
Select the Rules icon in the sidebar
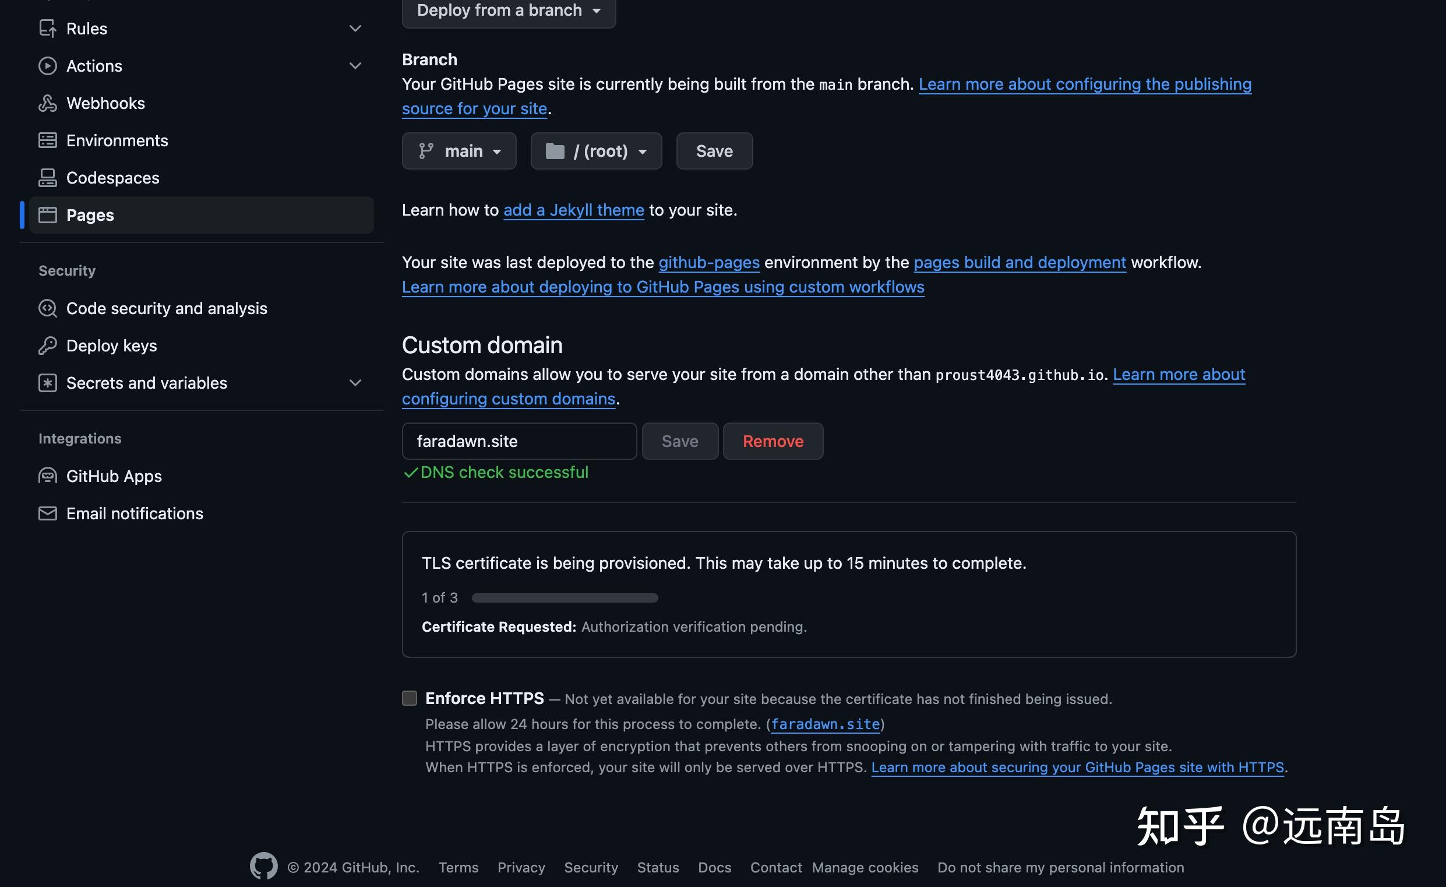pyautogui.click(x=47, y=27)
